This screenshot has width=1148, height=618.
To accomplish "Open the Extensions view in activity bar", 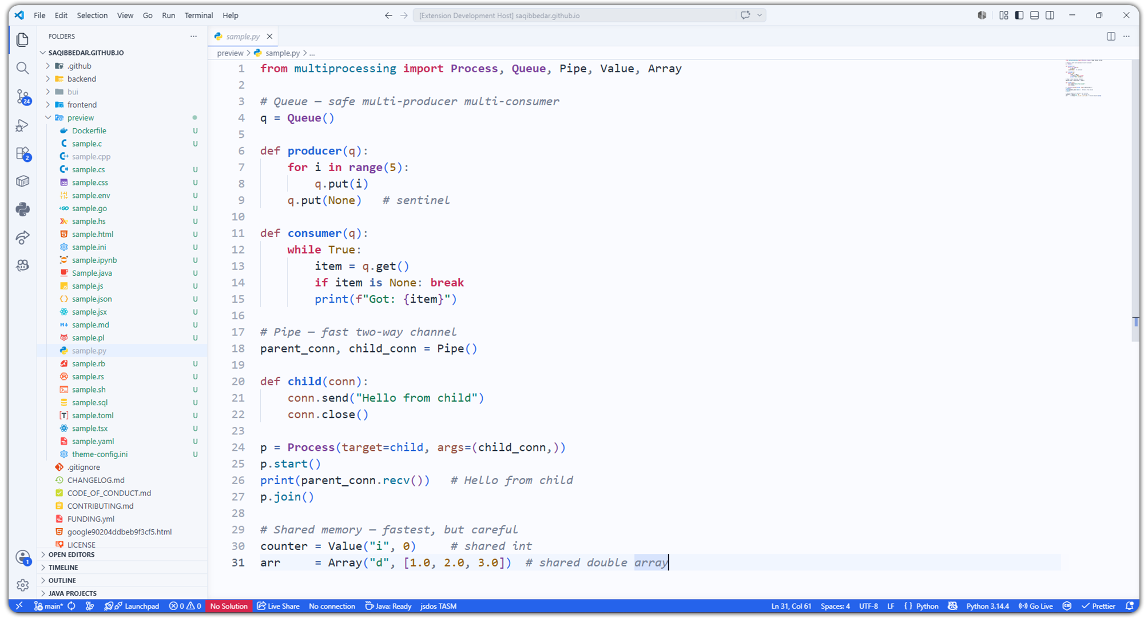I will point(23,153).
